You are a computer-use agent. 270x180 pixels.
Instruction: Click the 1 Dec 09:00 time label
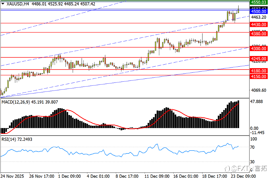pos(70,176)
